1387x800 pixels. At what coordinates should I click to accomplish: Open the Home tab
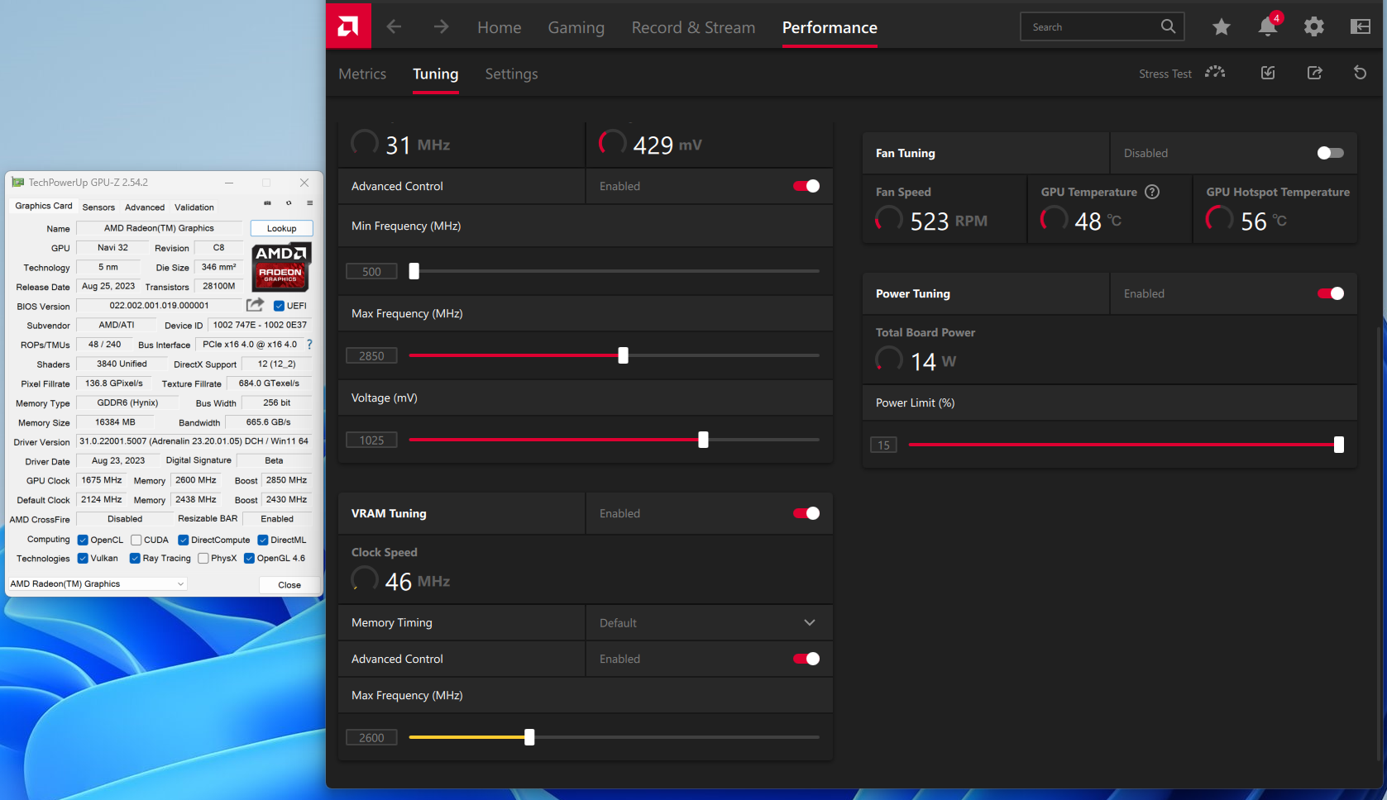500,27
